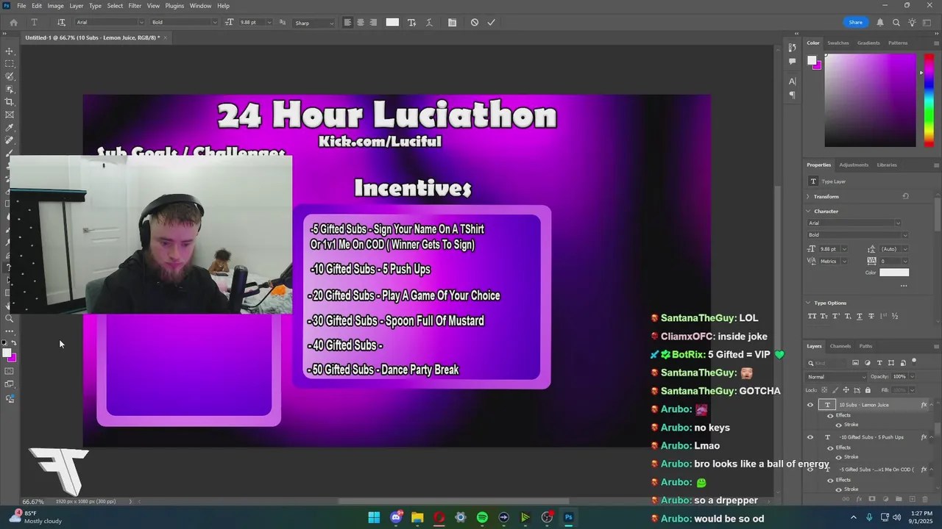Screen dimensions: 942x529
Task: Click the hue slider in Color panel
Action: (930, 99)
